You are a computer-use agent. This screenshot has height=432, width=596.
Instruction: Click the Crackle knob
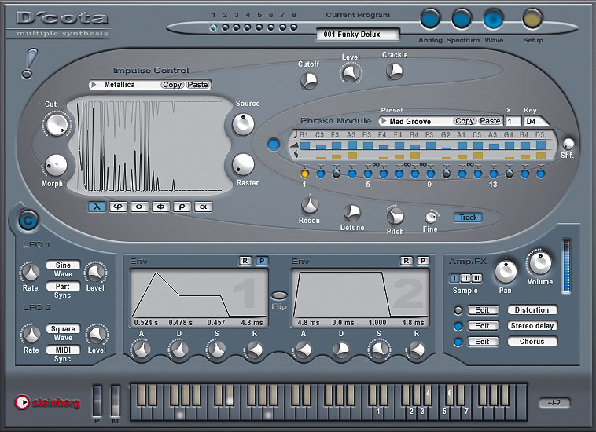pos(395,71)
